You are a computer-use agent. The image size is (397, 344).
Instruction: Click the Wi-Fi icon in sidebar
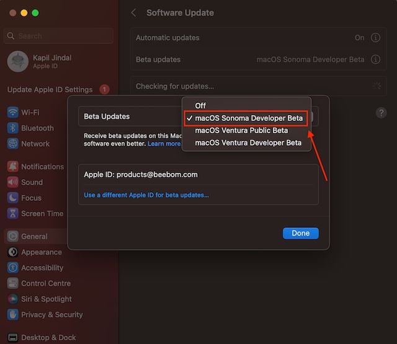(x=12, y=113)
